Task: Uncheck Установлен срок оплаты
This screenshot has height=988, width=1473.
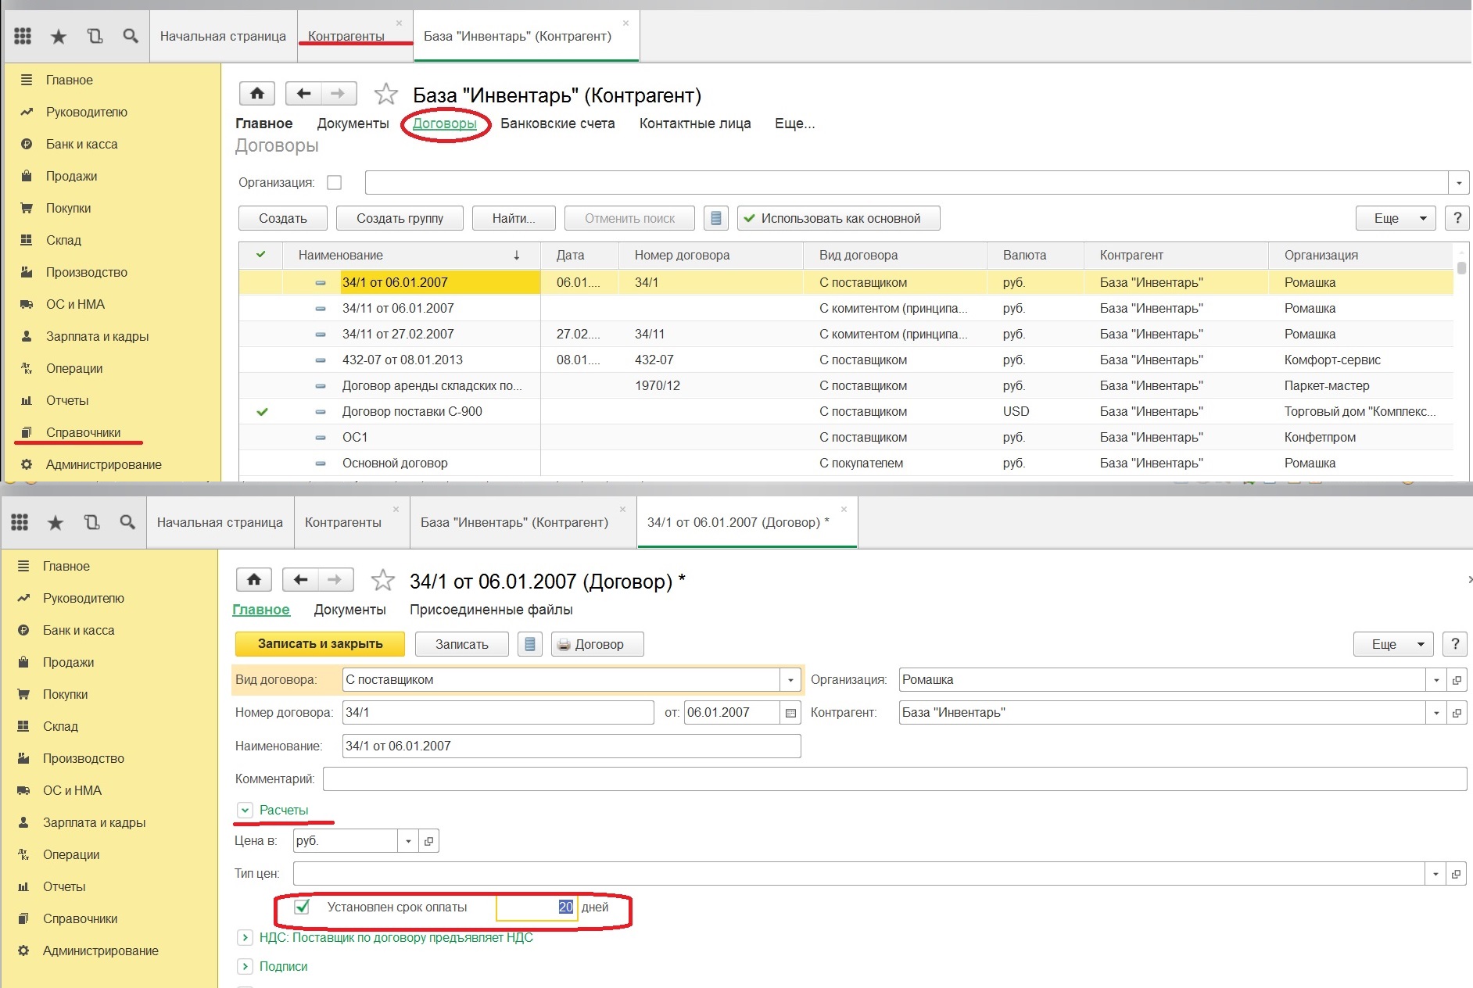Action: 302,907
